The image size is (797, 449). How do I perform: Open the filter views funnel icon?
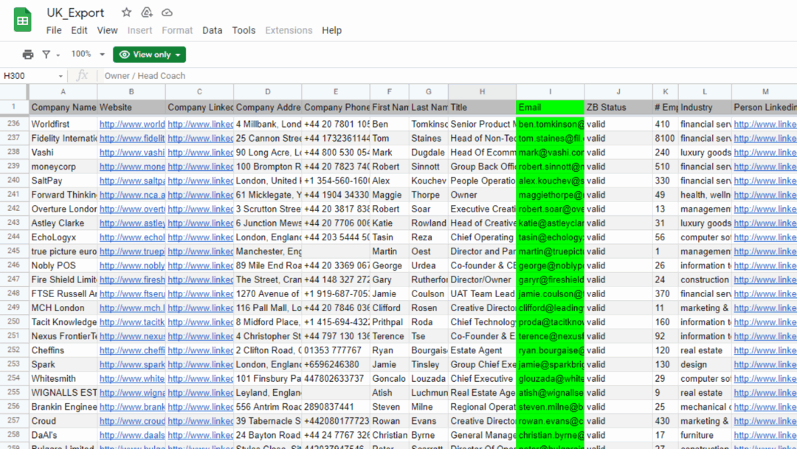click(46, 55)
